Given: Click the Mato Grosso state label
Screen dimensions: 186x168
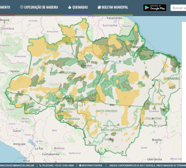Looking at the screenshot, I should tap(107, 111).
